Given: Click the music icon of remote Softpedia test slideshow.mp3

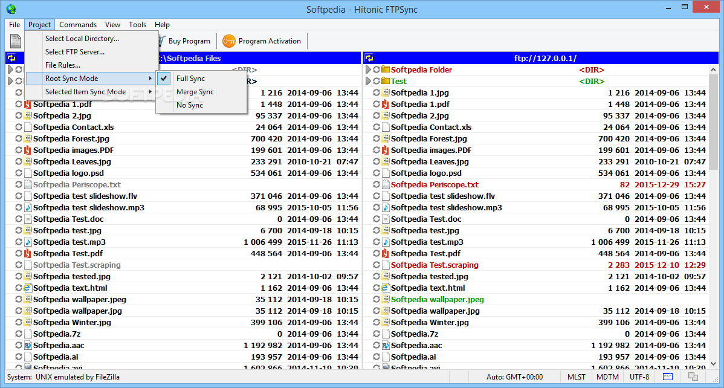Looking at the screenshot, I should (x=386, y=208).
